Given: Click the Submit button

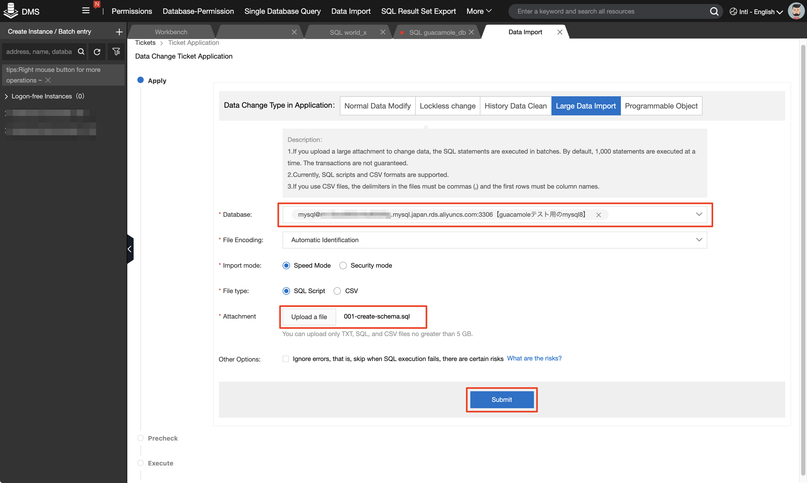Looking at the screenshot, I should click(x=502, y=400).
